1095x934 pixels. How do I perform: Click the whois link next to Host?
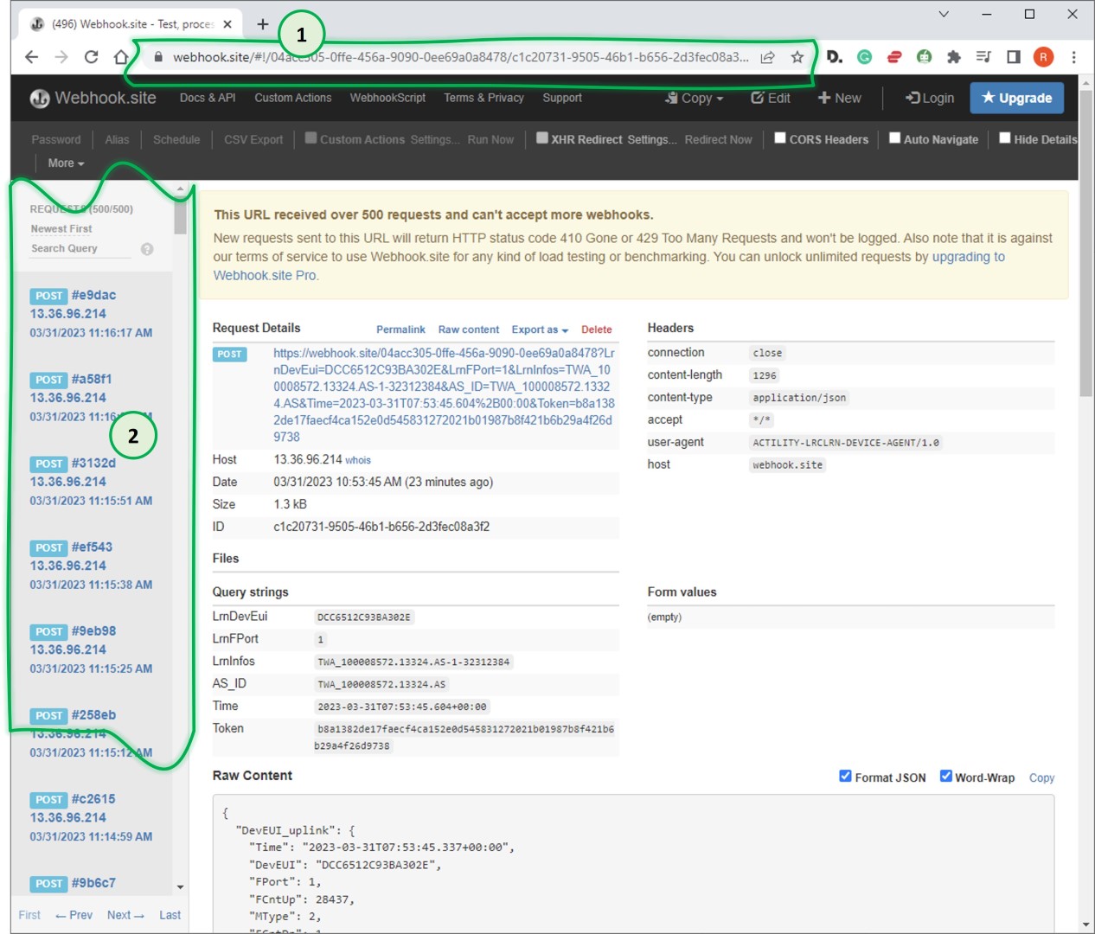tap(358, 460)
